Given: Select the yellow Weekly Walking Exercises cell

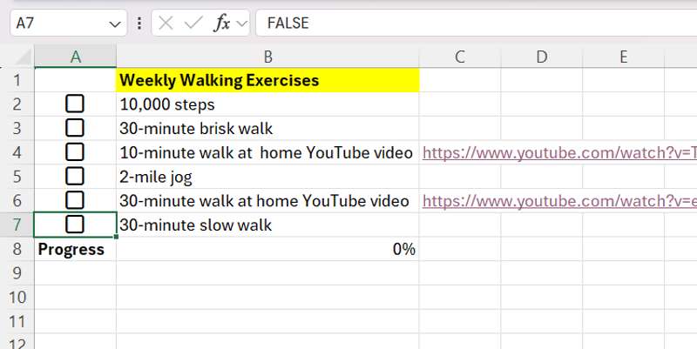Looking at the screenshot, I should (x=267, y=81).
